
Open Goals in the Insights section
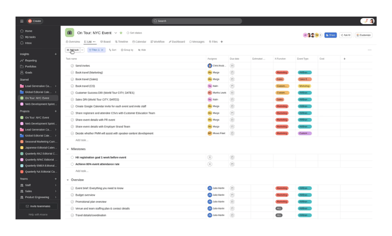[28, 72]
